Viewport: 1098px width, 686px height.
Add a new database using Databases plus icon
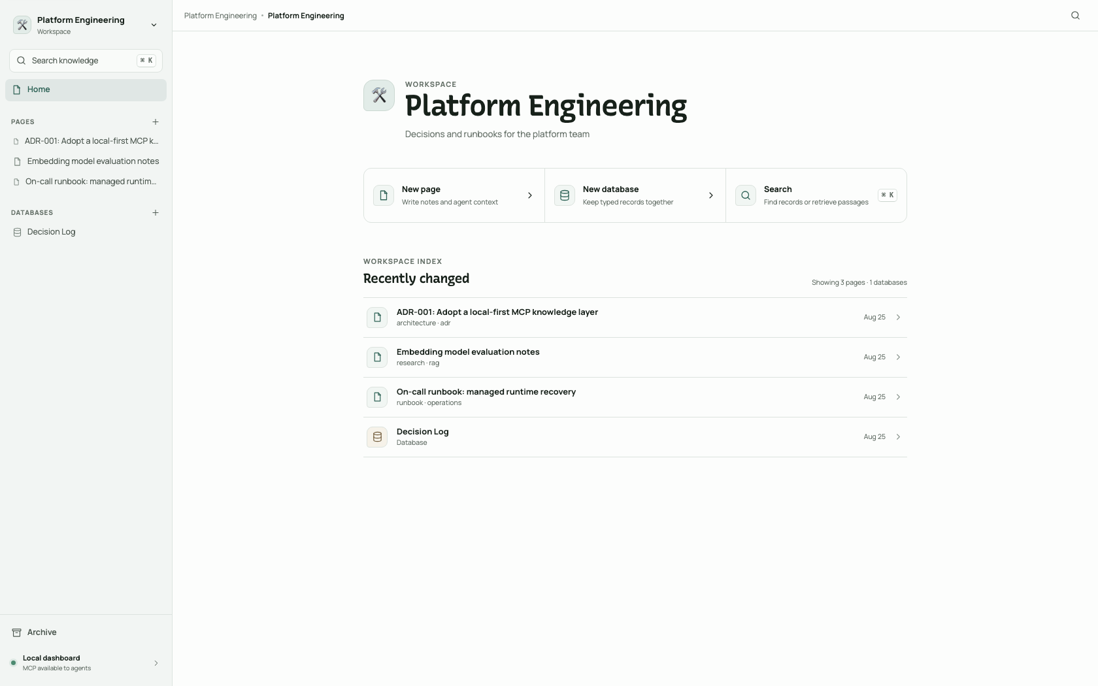point(156,213)
